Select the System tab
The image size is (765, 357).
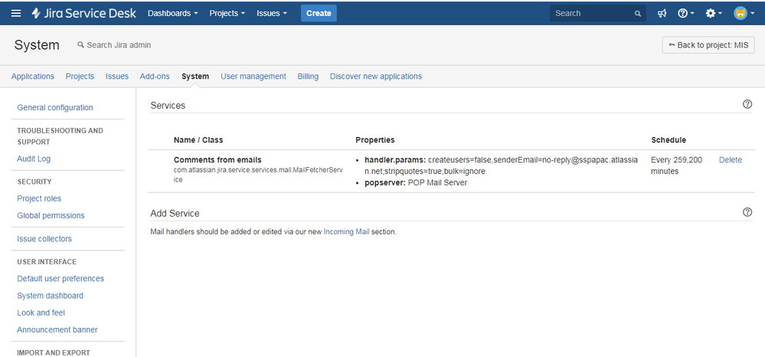pyautogui.click(x=195, y=76)
